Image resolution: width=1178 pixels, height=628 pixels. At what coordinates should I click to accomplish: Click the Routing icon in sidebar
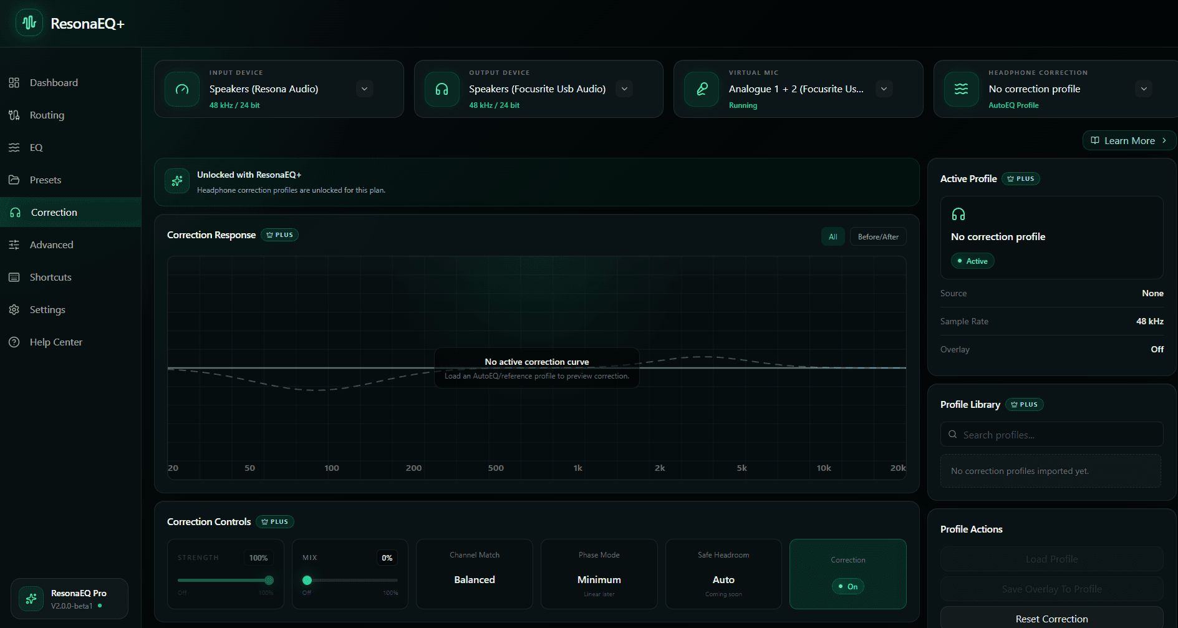(14, 115)
